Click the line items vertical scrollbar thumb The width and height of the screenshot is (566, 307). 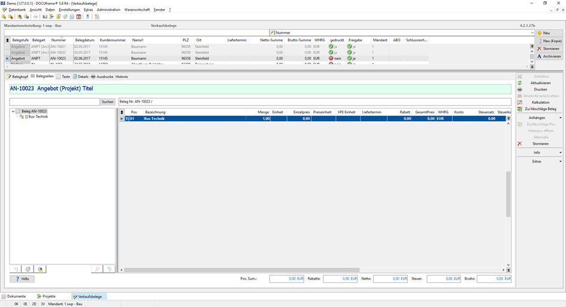tap(509, 194)
